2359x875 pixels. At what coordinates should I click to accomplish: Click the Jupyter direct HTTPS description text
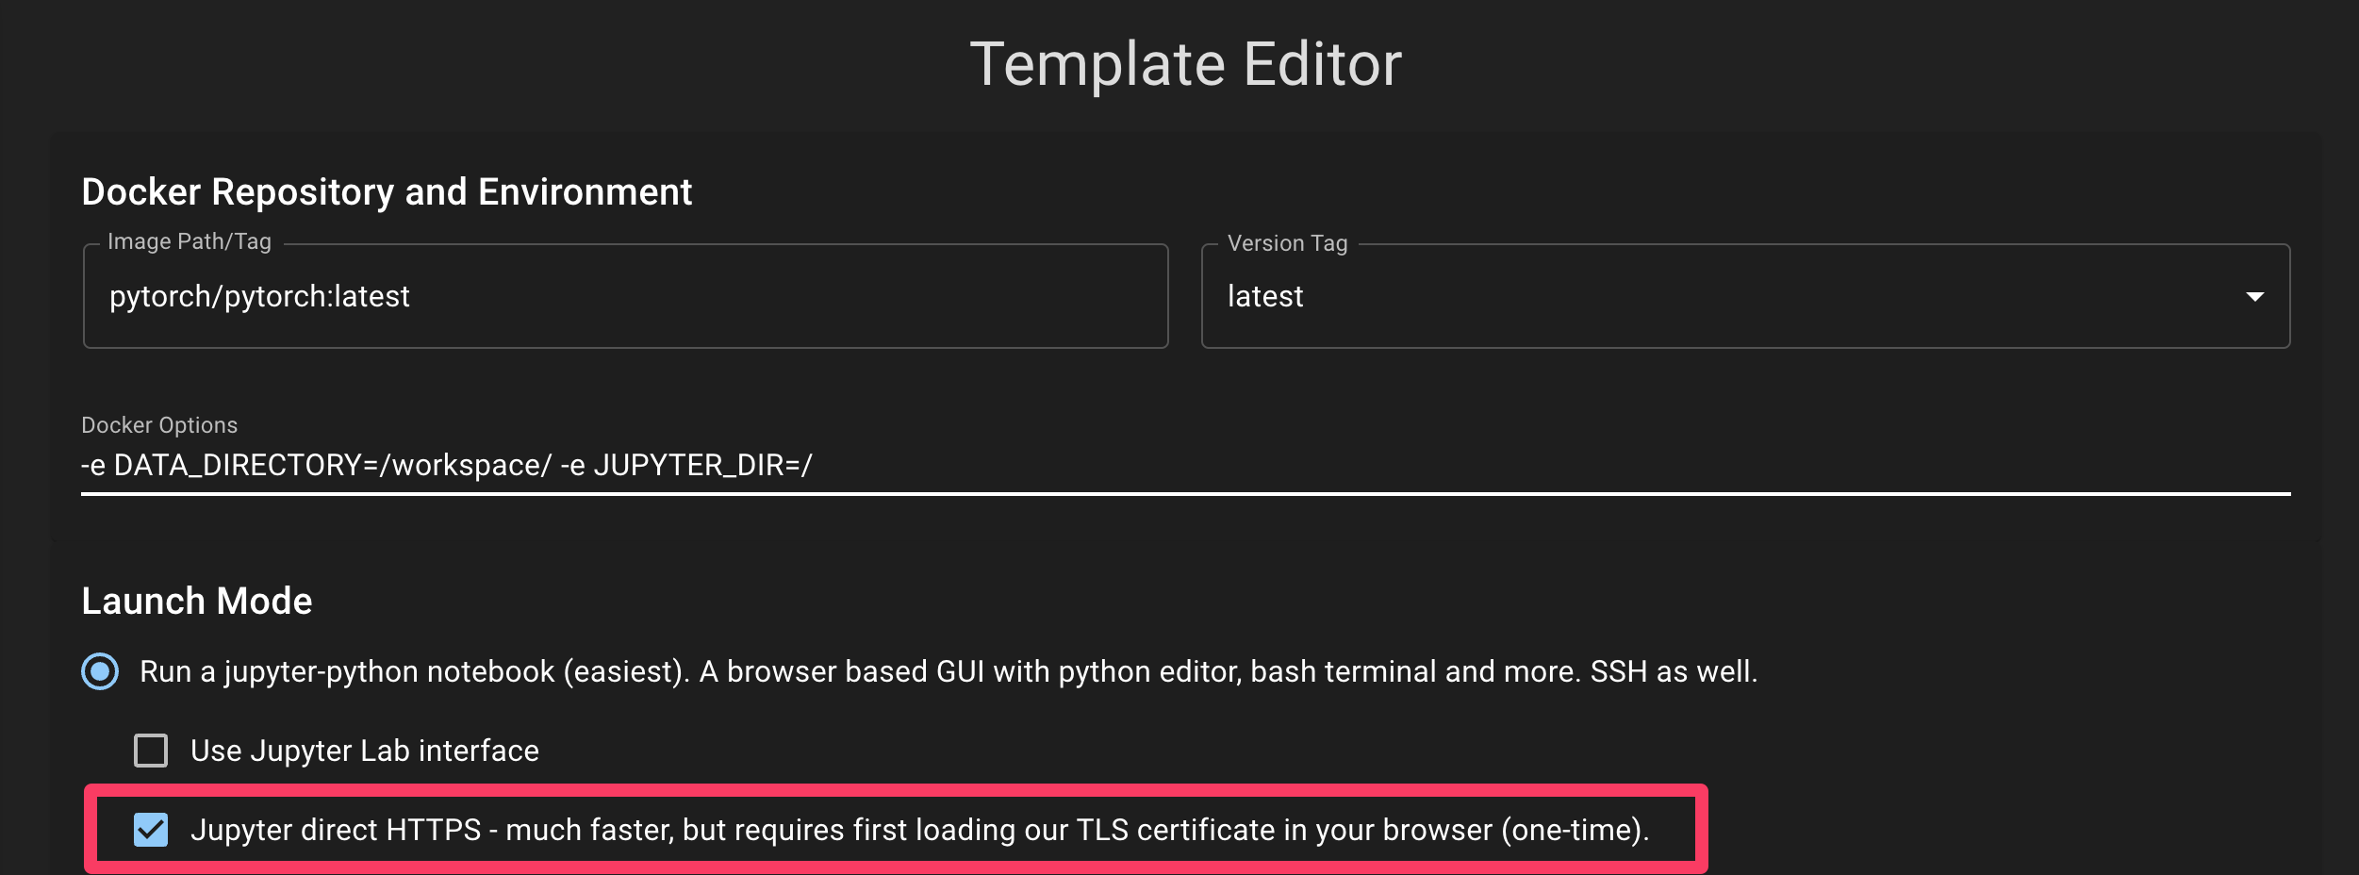(x=919, y=830)
